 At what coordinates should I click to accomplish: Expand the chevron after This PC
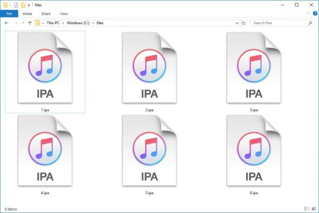click(63, 23)
